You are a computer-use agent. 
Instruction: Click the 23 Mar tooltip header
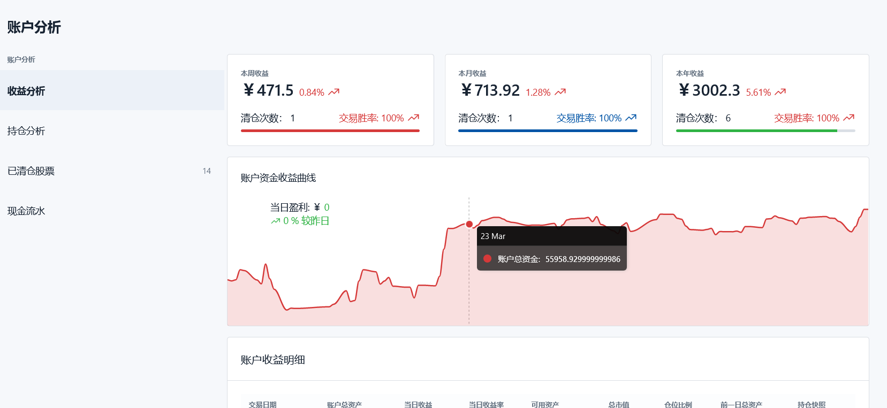pos(552,236)
